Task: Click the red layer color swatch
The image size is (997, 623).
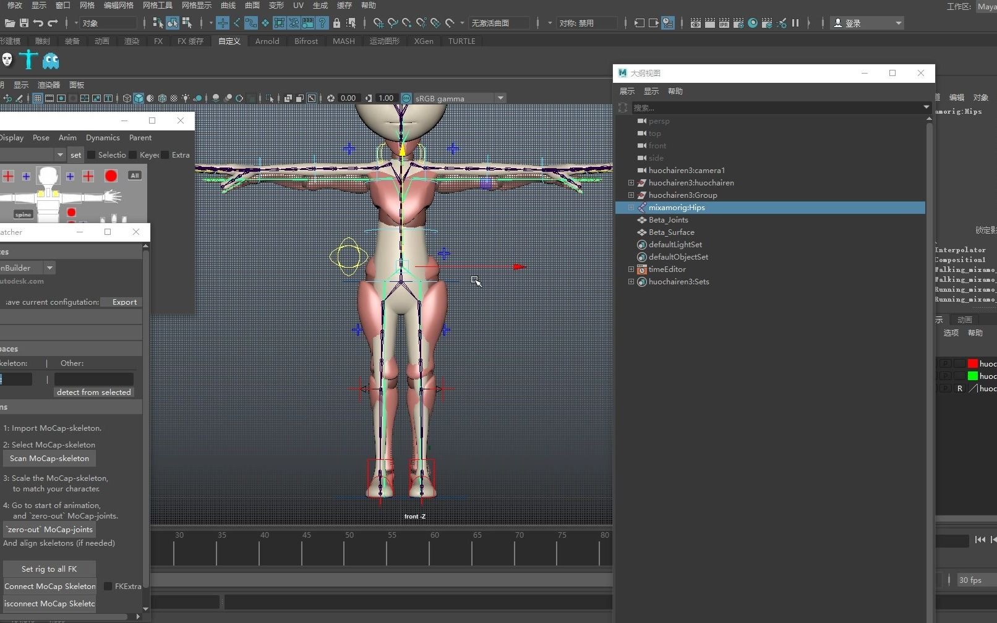Action: point(972,363)
